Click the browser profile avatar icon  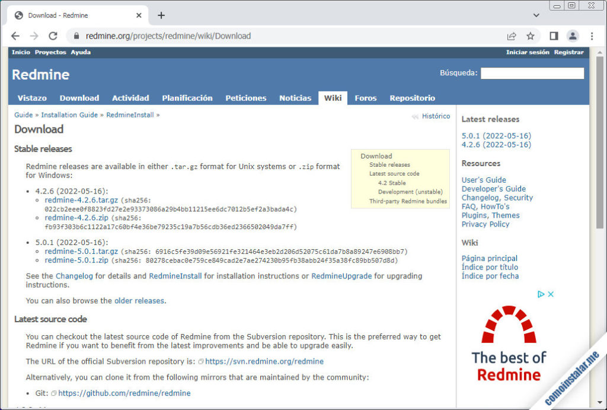tap(572, 36)
